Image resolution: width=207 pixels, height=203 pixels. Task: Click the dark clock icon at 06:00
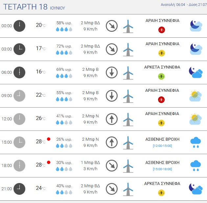[x=19, y=72]
